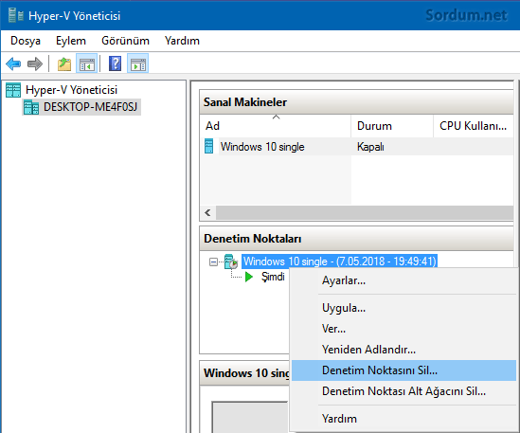Click the checkpoint icon beside Windows 10 single
Image resolution: width=520 pixels, height=433 pixels.
(231, 262)
